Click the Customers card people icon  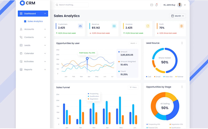(80, 26)
